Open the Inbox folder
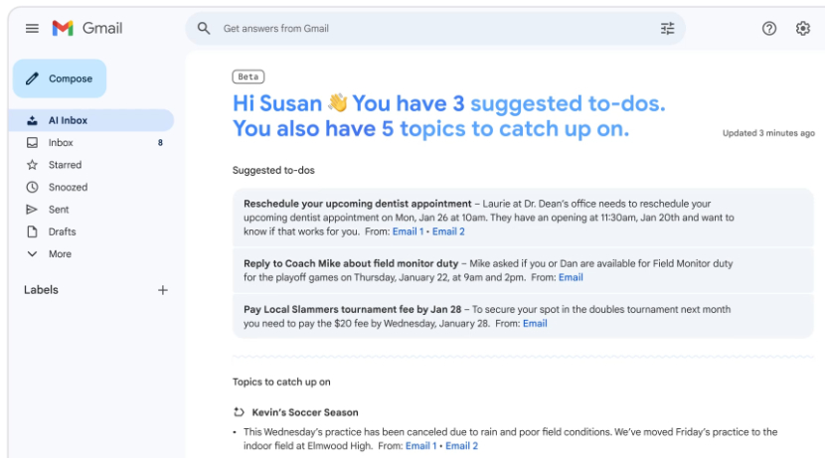825x458 pixels. pyautogui.click(x=61, y=143)
